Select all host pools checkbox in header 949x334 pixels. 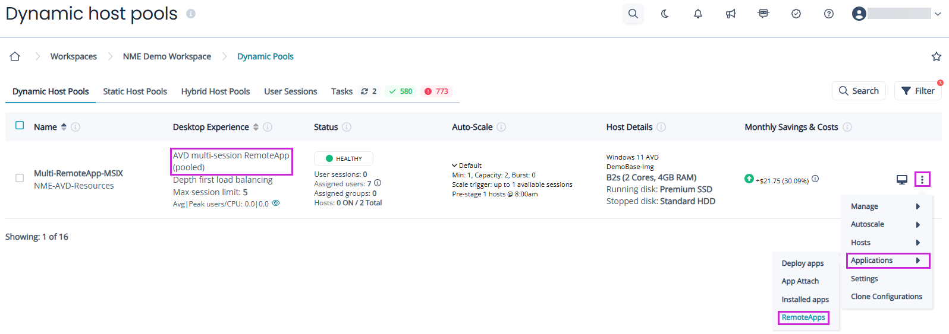pos(20,126)
